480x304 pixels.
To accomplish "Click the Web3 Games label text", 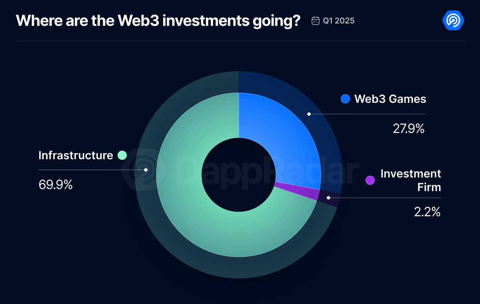I will point(390,99).
